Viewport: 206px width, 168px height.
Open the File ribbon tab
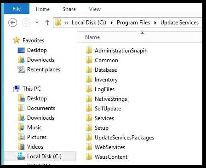tap(17, 9)
